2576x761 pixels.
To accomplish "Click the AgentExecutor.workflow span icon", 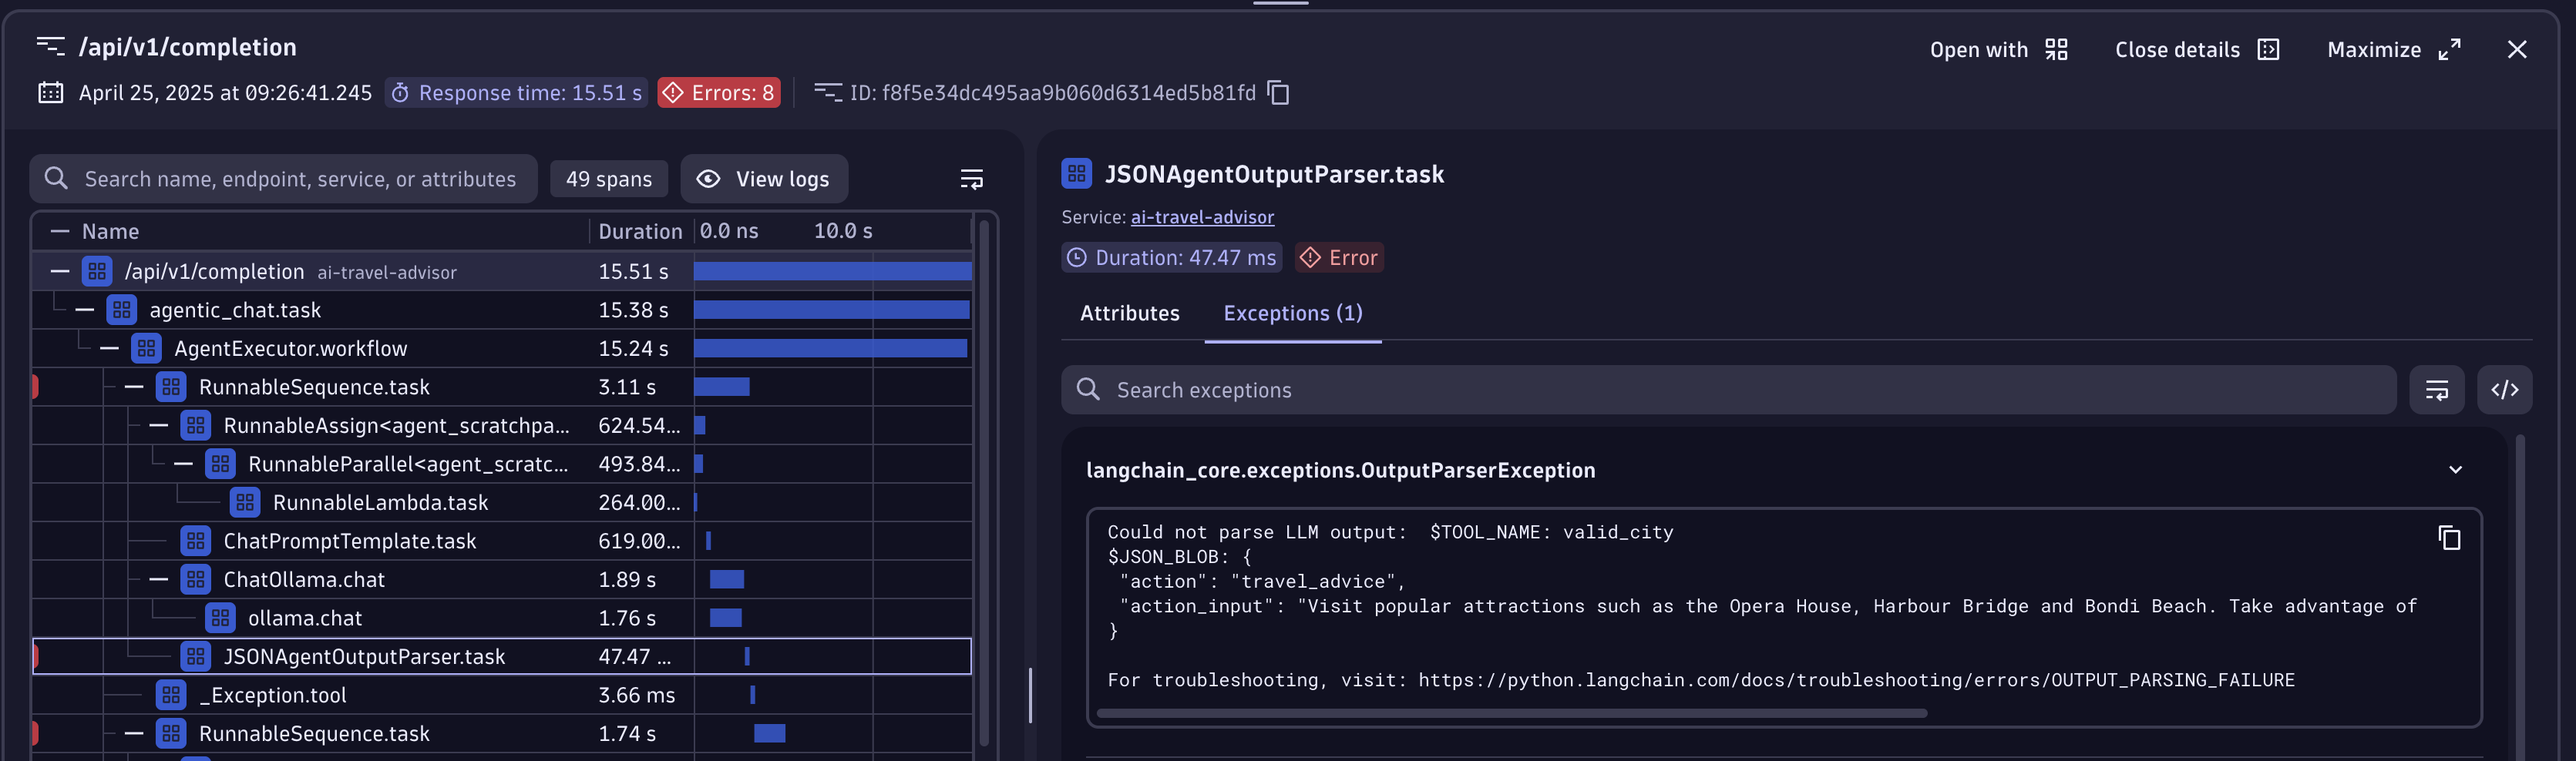I will (146, 349).
